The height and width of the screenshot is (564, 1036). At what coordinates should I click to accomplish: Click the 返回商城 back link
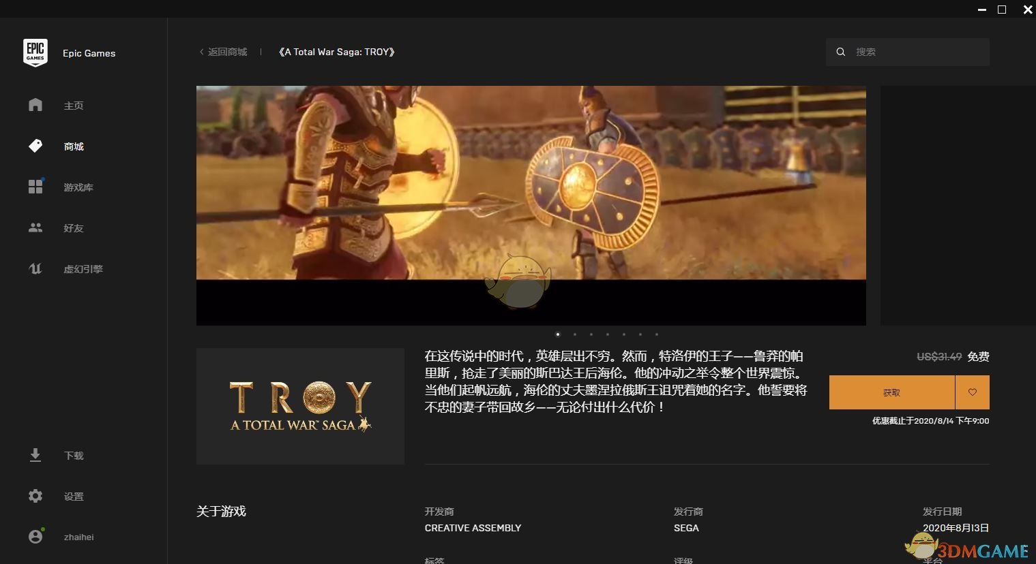point(227,52)
